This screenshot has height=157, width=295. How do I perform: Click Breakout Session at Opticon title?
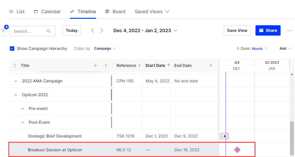point(55,150)
